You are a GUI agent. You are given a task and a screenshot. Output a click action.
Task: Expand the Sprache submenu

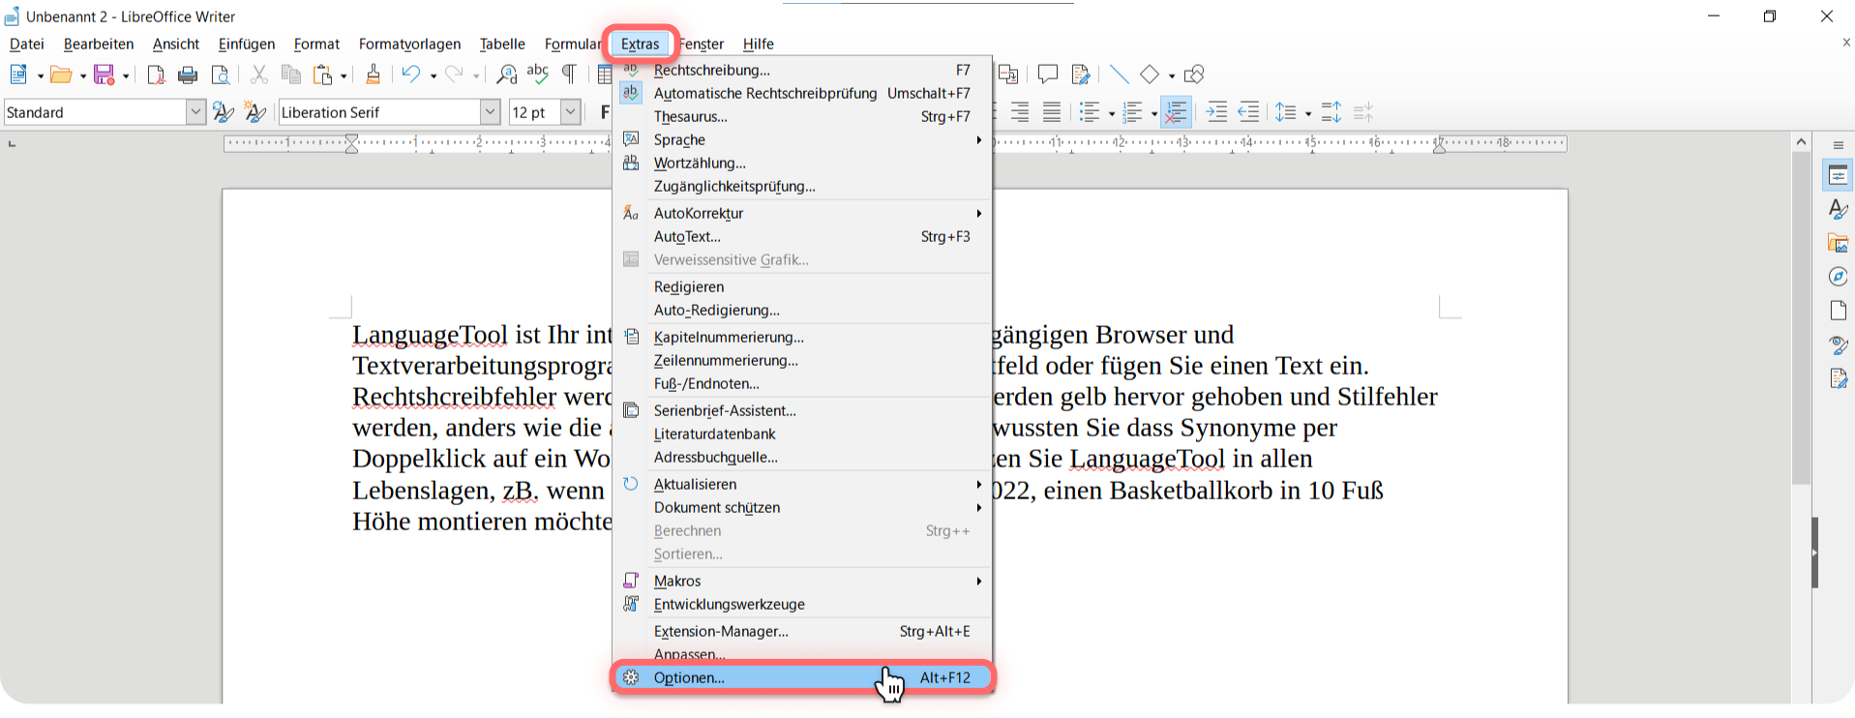[x=802, y=139]
